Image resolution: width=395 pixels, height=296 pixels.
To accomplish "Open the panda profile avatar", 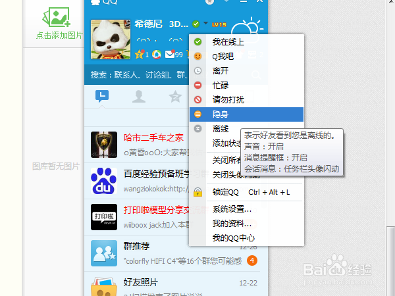I will pyautogui.click(x=111, y=39).
